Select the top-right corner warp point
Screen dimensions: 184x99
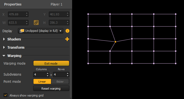(176, 14)
